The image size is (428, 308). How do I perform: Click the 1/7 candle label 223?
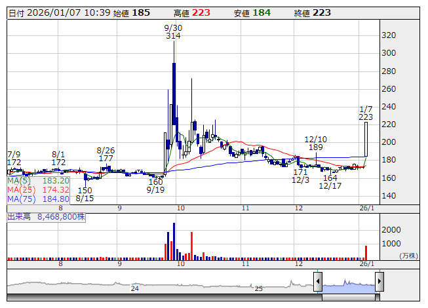366,117
